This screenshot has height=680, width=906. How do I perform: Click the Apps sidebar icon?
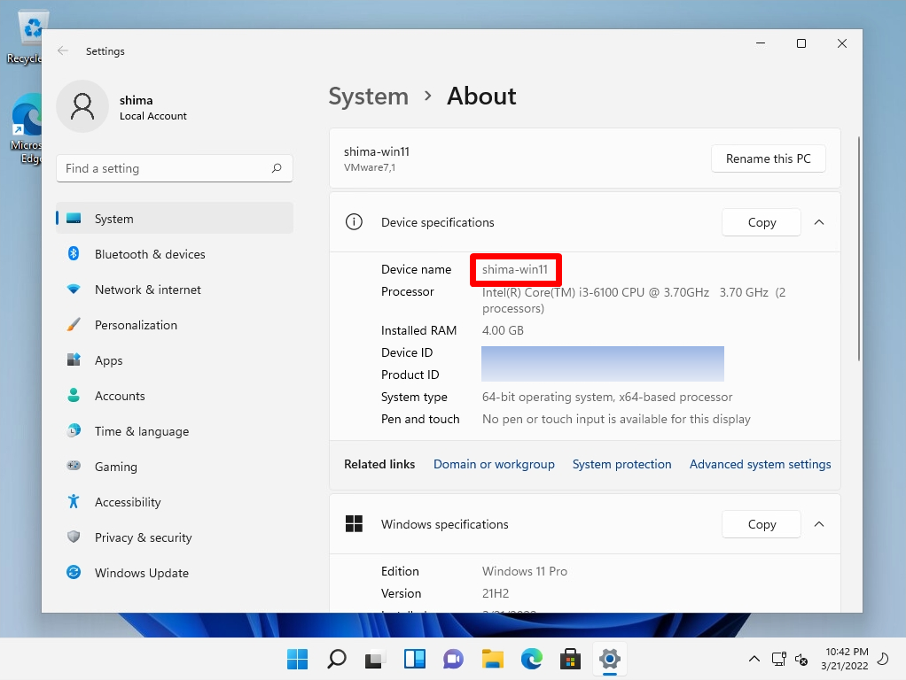point(72,360)
